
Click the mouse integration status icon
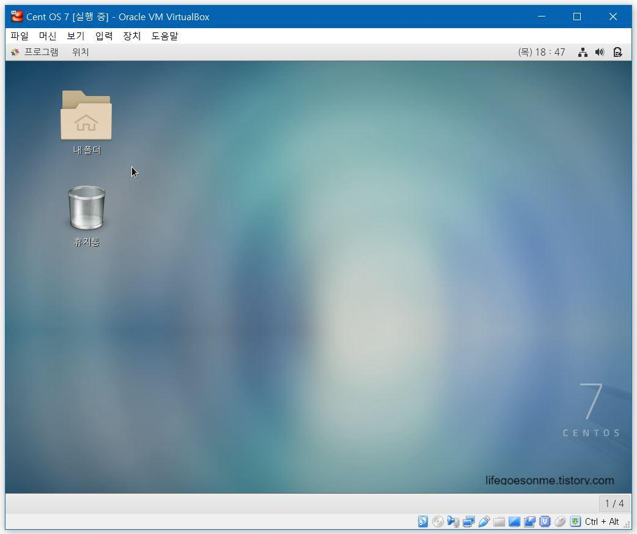[x=560, y=521]
